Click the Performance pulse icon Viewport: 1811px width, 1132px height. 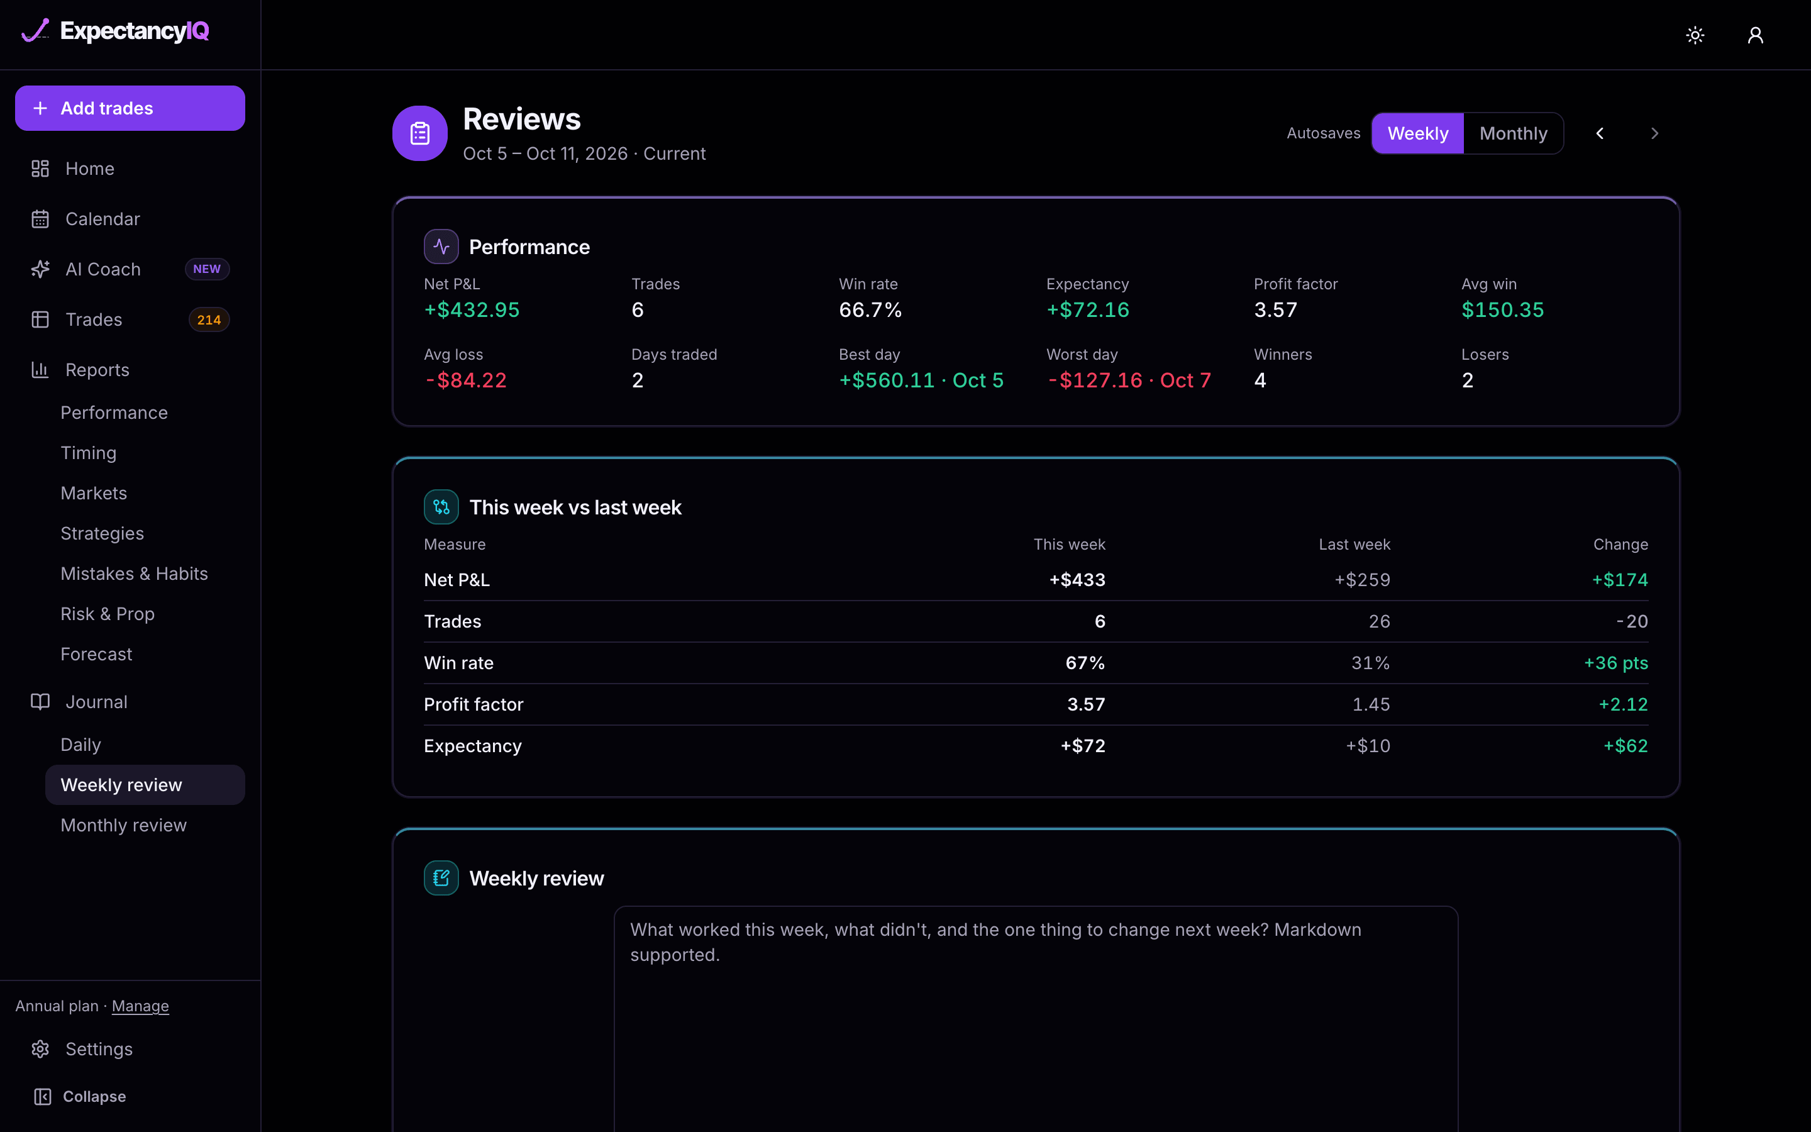tap(441, 247)
